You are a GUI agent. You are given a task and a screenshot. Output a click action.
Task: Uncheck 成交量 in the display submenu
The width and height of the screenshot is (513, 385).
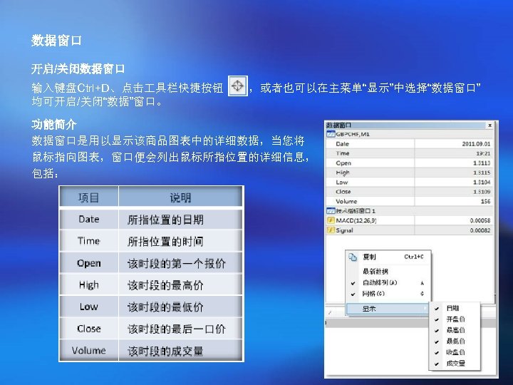tap(455, 364)
